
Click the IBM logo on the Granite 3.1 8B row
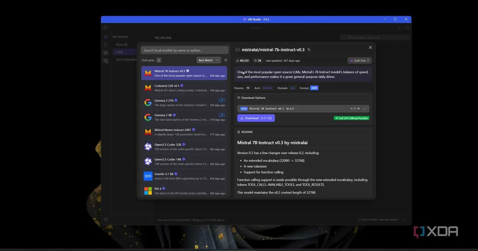148,176
